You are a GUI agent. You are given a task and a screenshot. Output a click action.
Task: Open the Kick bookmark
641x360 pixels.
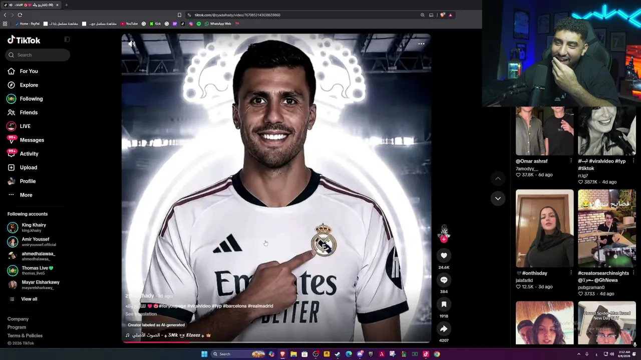point(155,23)
